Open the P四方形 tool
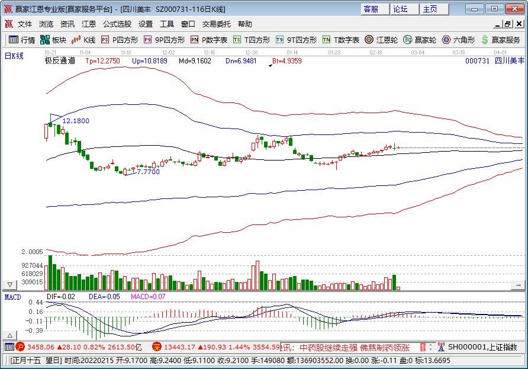528x369 pixels. [x=120, y=40]
